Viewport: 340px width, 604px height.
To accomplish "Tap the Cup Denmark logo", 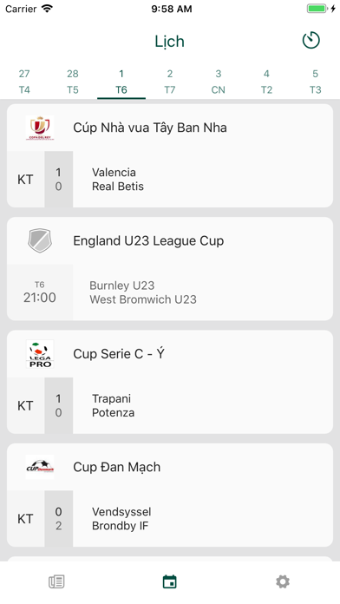I will (40, 467).
